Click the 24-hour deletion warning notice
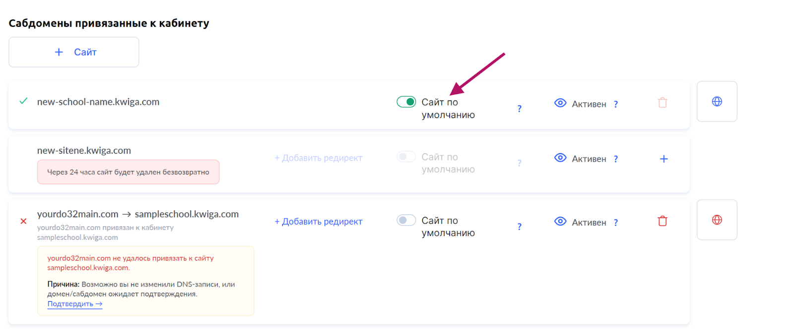The image size is (794, 332). (128, 172)
